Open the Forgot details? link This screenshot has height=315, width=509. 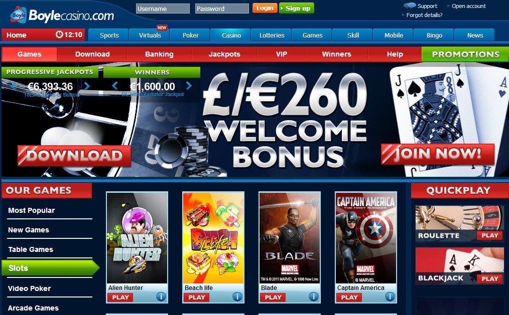424,15
